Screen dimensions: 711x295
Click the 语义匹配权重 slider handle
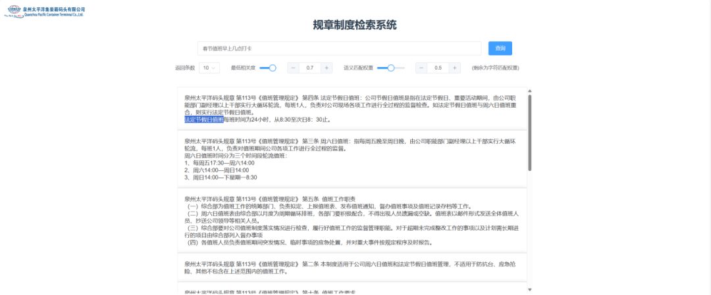(x=391, y=68)
